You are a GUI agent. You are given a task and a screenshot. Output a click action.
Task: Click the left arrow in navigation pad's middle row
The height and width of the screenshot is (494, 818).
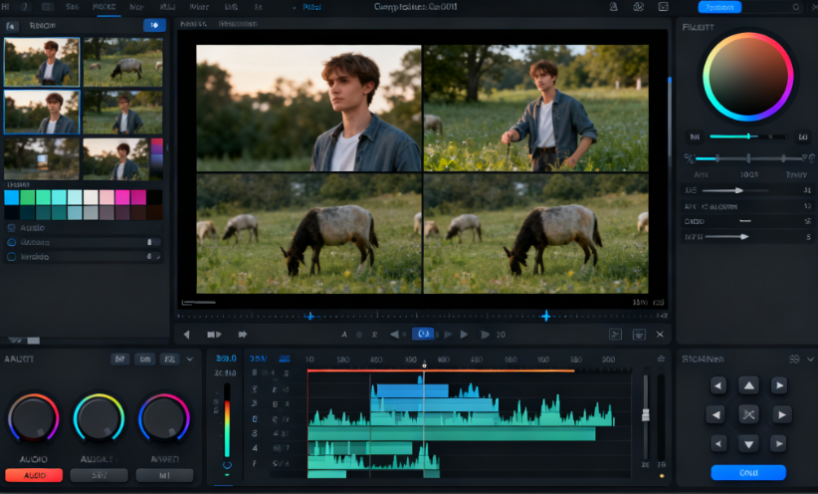click(716, 414)
